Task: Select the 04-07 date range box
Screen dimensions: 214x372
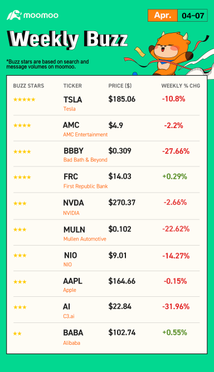Action: (193, 16)
